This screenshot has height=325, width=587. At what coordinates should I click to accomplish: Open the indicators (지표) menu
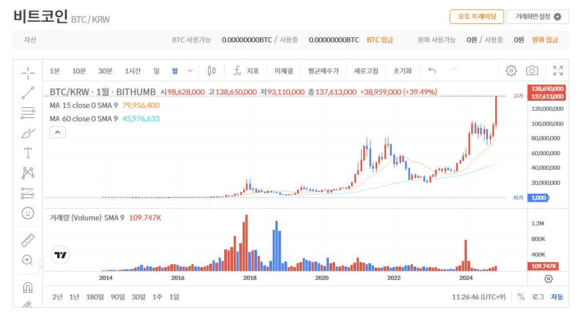tap(245, 70)
